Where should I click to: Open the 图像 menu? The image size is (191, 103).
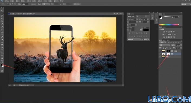(18, 1)
